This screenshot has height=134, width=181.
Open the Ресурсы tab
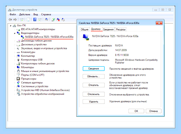pyautogui.click(x=121, y=30)
